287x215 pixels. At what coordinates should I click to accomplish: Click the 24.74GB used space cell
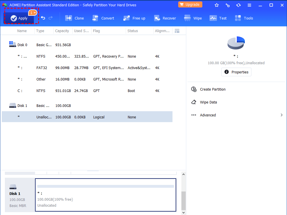[81, 91]
